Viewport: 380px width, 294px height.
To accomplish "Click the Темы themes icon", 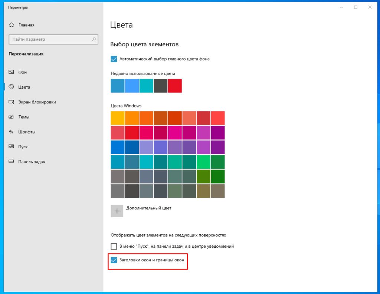I will click(x=11, y=117).
